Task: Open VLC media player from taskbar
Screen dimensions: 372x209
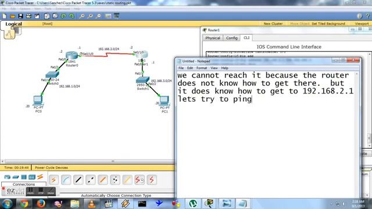Action: [92, 204]
